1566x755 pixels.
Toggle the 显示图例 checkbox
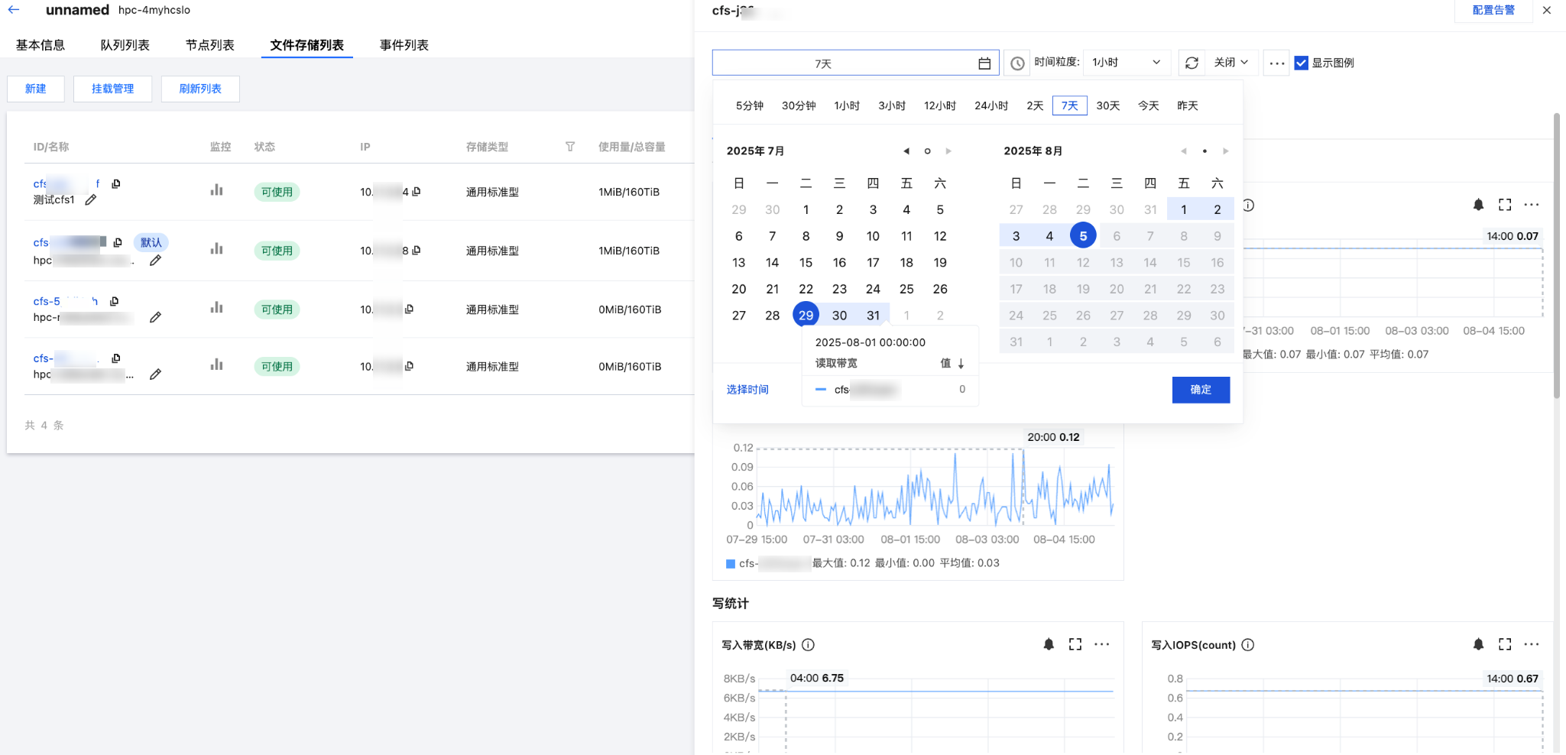1301,63
